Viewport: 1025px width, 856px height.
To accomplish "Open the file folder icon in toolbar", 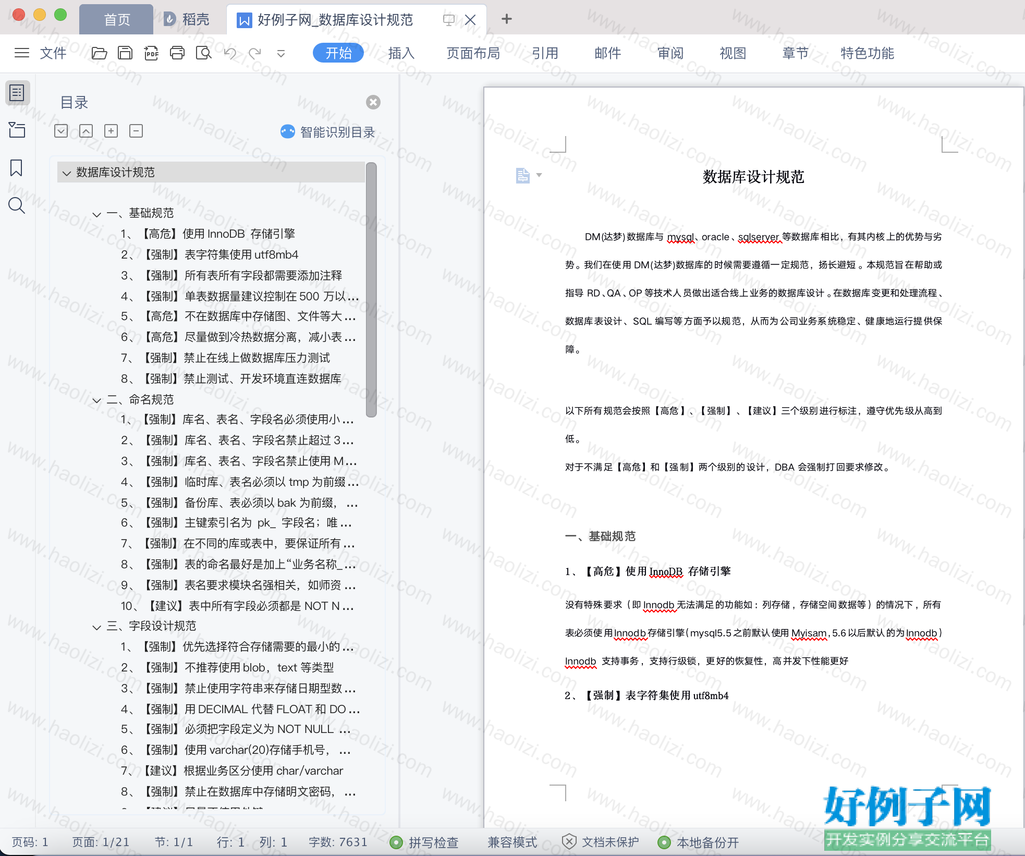I will click(x=99, y=53).
